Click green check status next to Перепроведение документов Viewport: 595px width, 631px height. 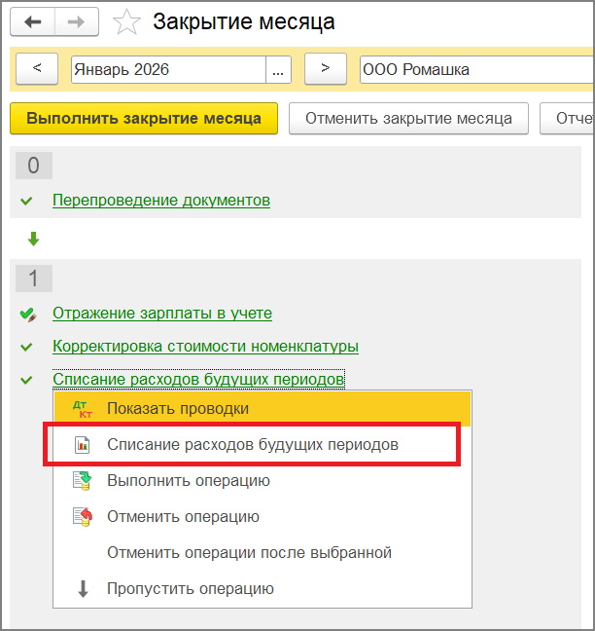[x=26, y=201]
